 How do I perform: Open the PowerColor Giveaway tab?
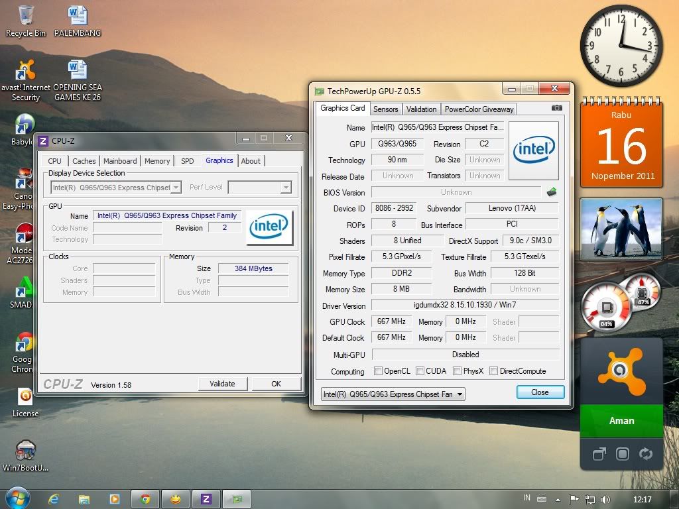[x=479, y=109]
